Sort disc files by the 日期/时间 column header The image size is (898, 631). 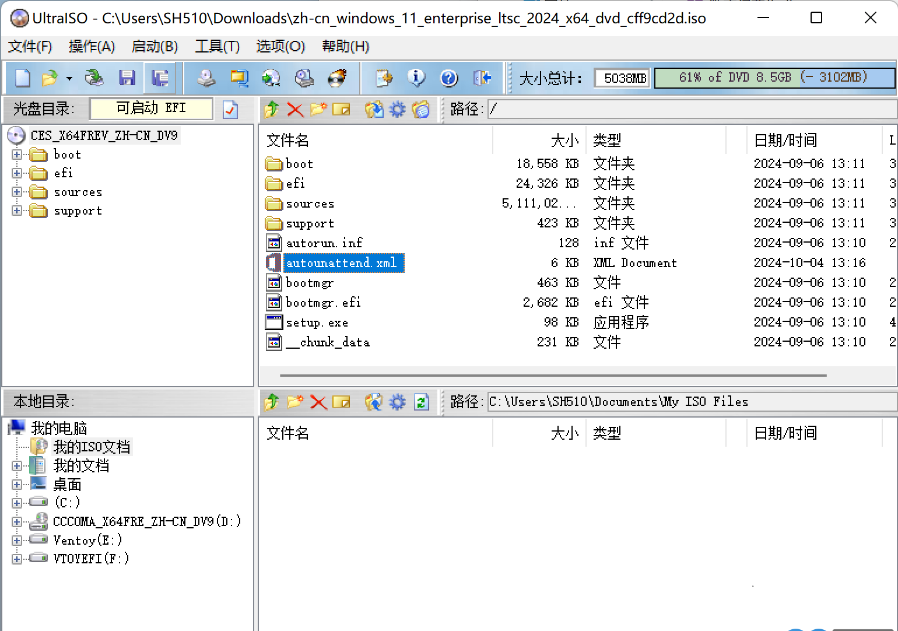pos(814,140)
